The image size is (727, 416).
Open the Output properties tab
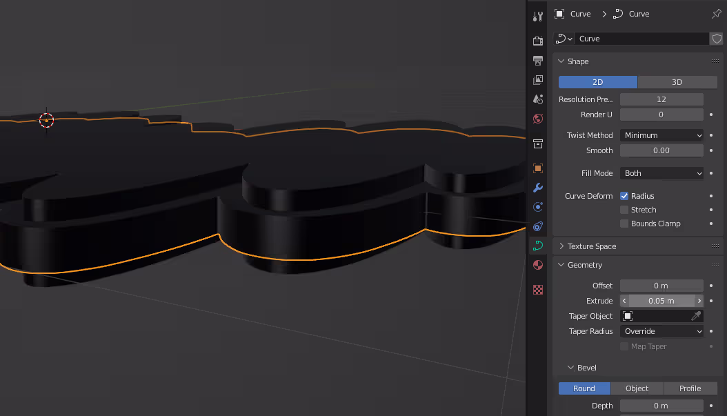point(538,61)
